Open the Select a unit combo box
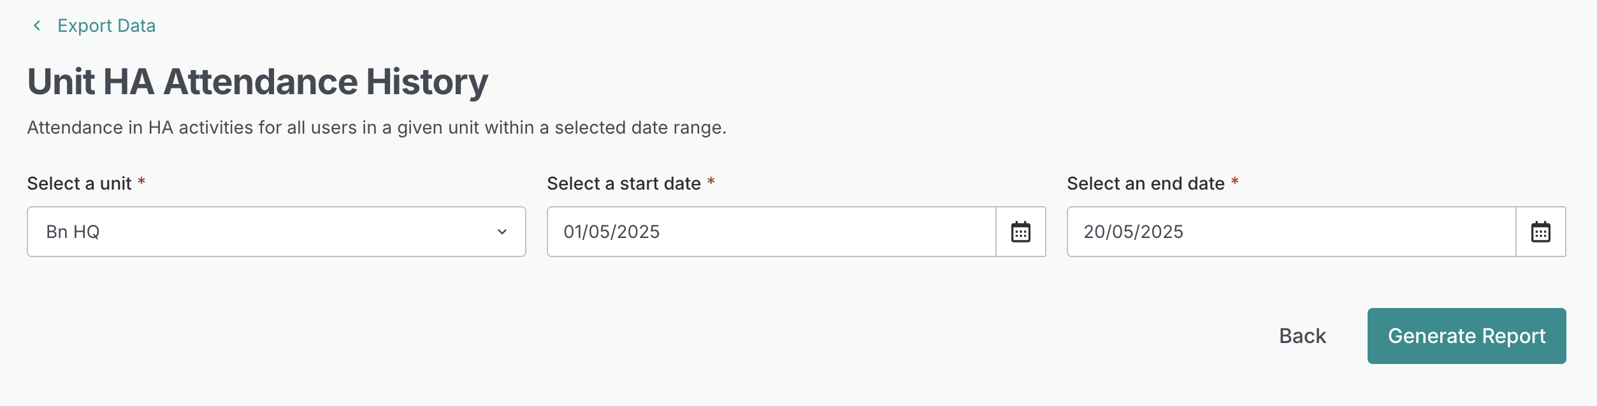 pos(276,232)
